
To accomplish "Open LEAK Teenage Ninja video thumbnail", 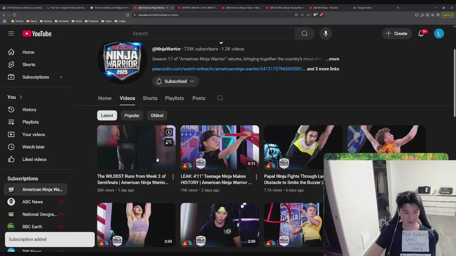I will click(x=220, y=147).
